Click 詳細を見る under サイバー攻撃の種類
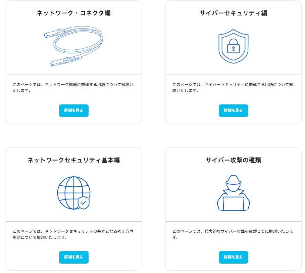Viewport: 305px width, 273px height. (x=234, y=257)
